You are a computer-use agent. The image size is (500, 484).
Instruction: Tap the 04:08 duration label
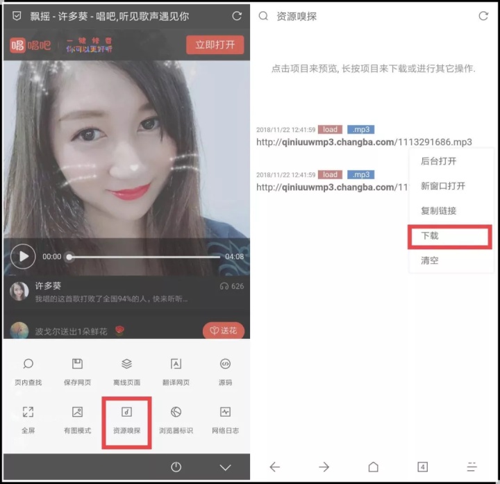[x=235, y=257]
